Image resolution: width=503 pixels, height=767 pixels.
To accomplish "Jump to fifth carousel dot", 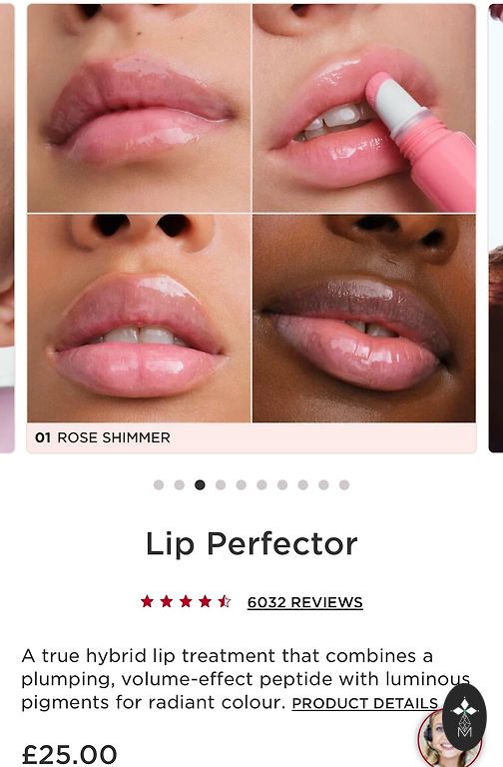I will click(x=241, y=484).
